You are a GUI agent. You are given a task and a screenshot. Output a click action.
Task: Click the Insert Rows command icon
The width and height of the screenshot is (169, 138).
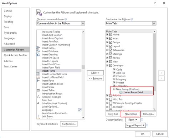(38, 81)
